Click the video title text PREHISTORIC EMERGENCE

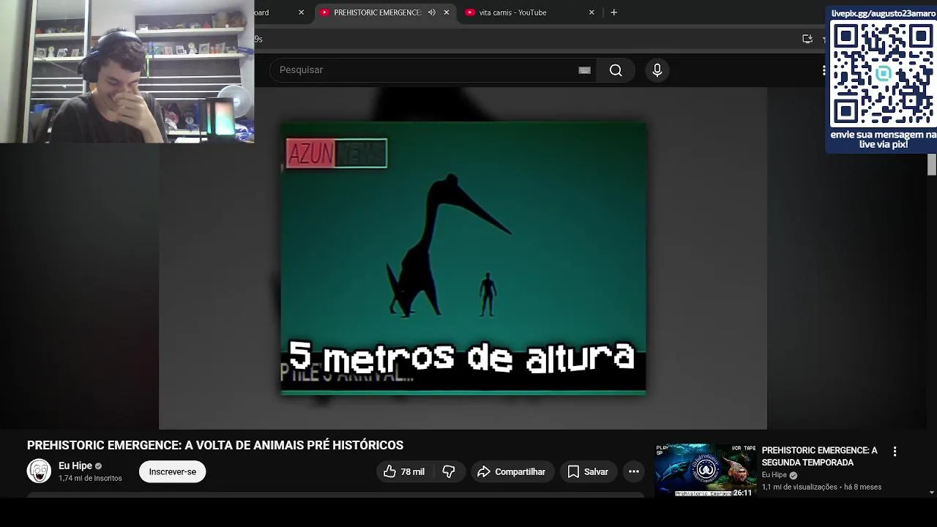(215, 445)
